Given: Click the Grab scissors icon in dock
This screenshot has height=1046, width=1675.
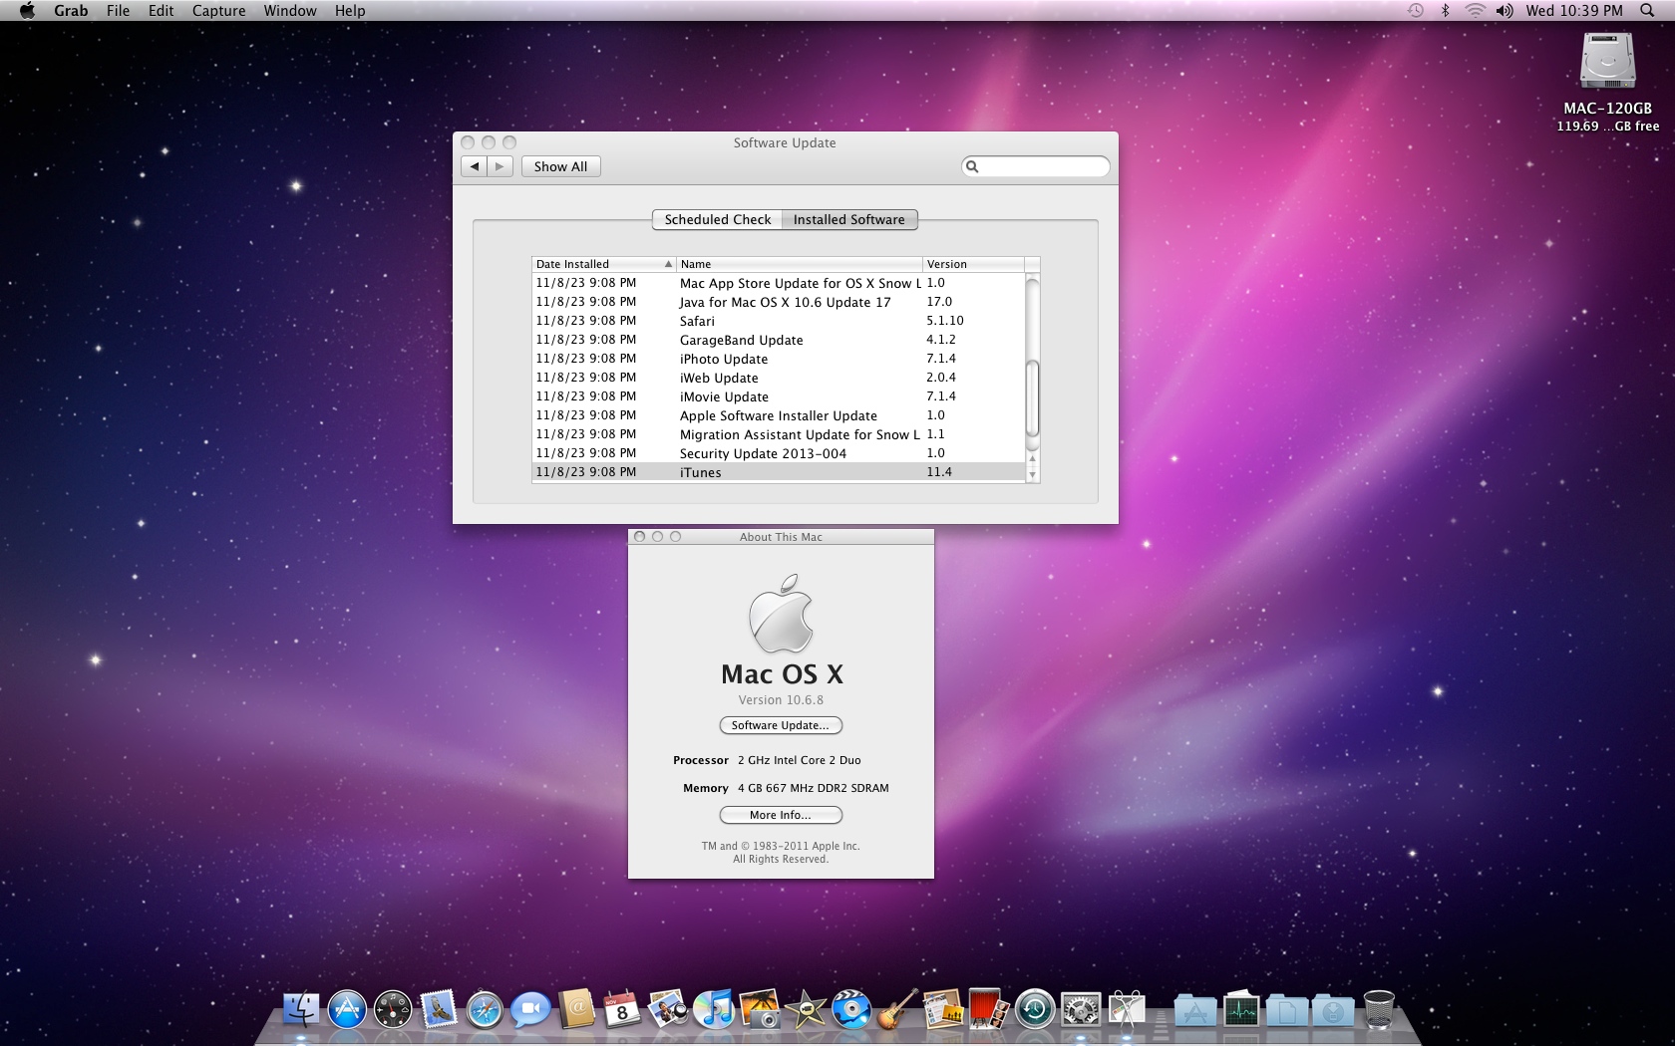Looking at the screenshot, I should pyautogui.click(x=1127, y=1009).
